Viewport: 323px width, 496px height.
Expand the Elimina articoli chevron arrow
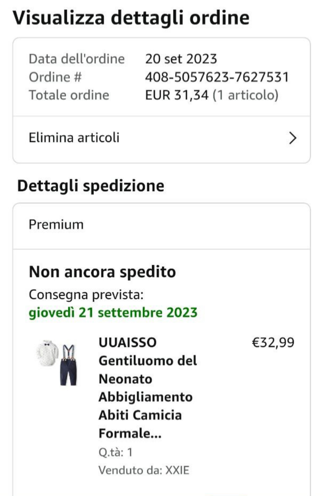292,138
